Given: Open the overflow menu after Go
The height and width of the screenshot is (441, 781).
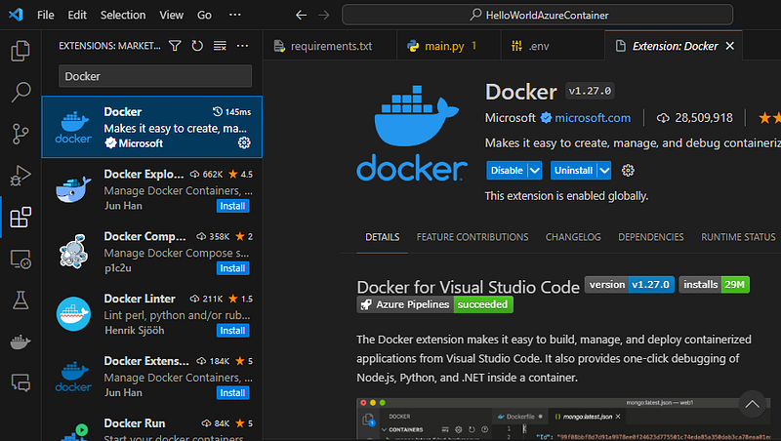Looking at the screenshot, I should (235, 15).
